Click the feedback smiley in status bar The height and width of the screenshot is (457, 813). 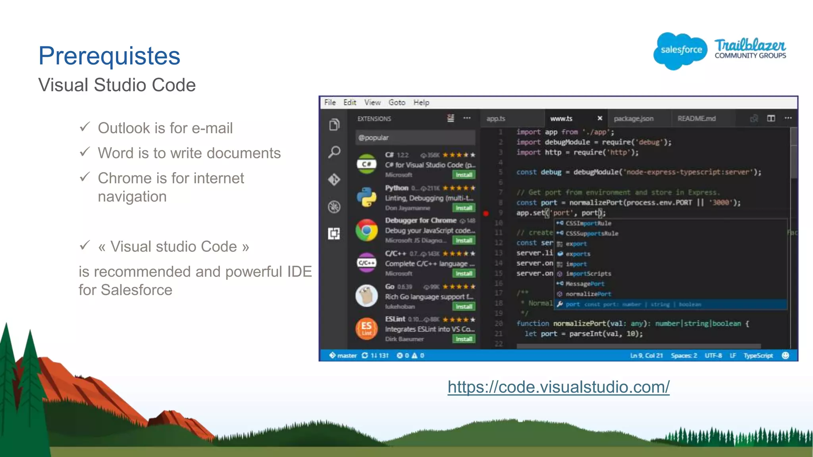785,355
